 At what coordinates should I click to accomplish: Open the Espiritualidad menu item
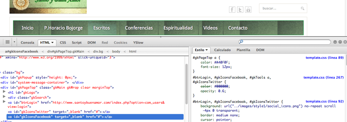click(x=178, y=28)
